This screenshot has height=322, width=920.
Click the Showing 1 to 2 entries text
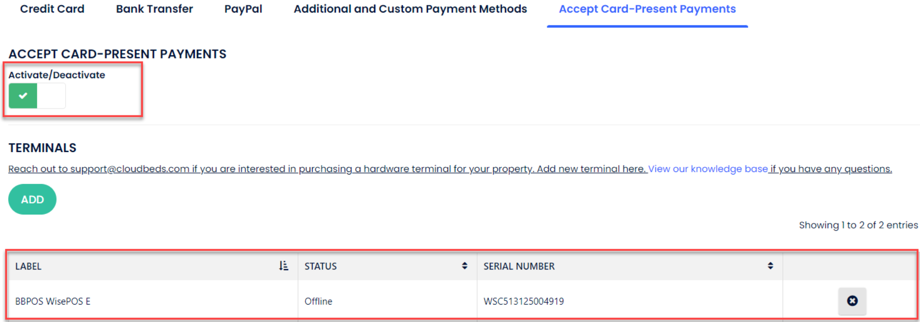858,225
